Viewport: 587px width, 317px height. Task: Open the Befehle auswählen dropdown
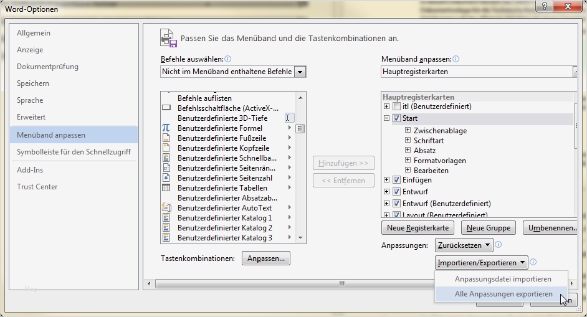(300, 72)
